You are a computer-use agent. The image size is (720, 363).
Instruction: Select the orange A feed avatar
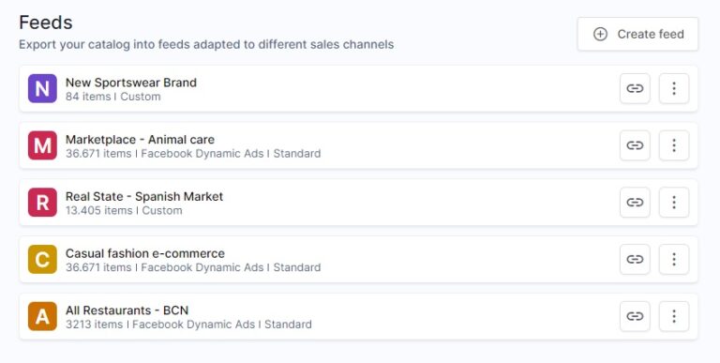pyautogui.click(x=42, y=316)
